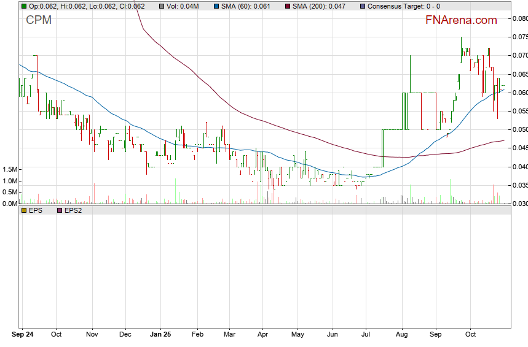This screenshot has width=528, height=347.
Task: Click the 1.5M volume axis label
Action: tap(9, 169)
